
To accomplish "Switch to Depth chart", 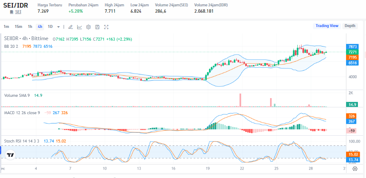I will click(350, 26).
